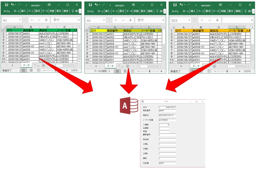Select cell TH-L32X1 in left Excel window
This screenshot has width=258, height=170.
coord(64,37)
